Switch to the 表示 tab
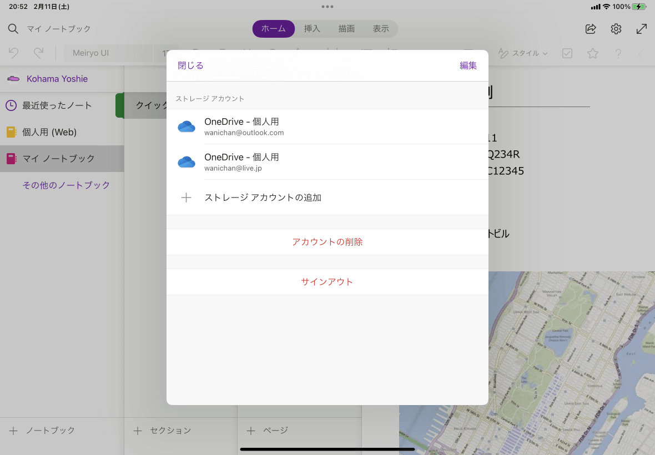The height and width of the screenshot is (455, 655). [381, 29]
